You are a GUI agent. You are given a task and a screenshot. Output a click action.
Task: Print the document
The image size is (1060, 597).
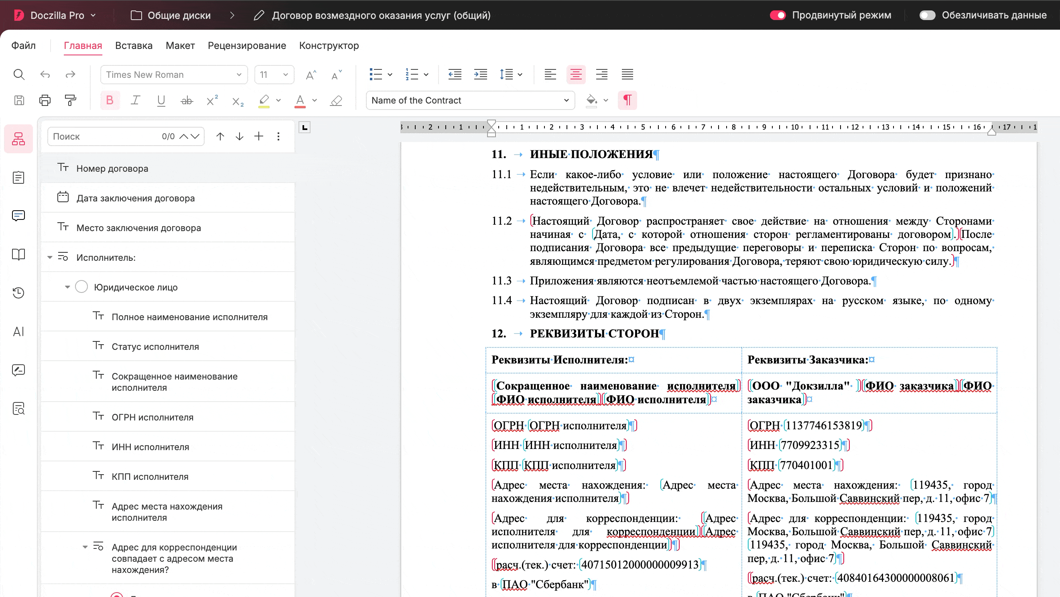pos(45,100)
